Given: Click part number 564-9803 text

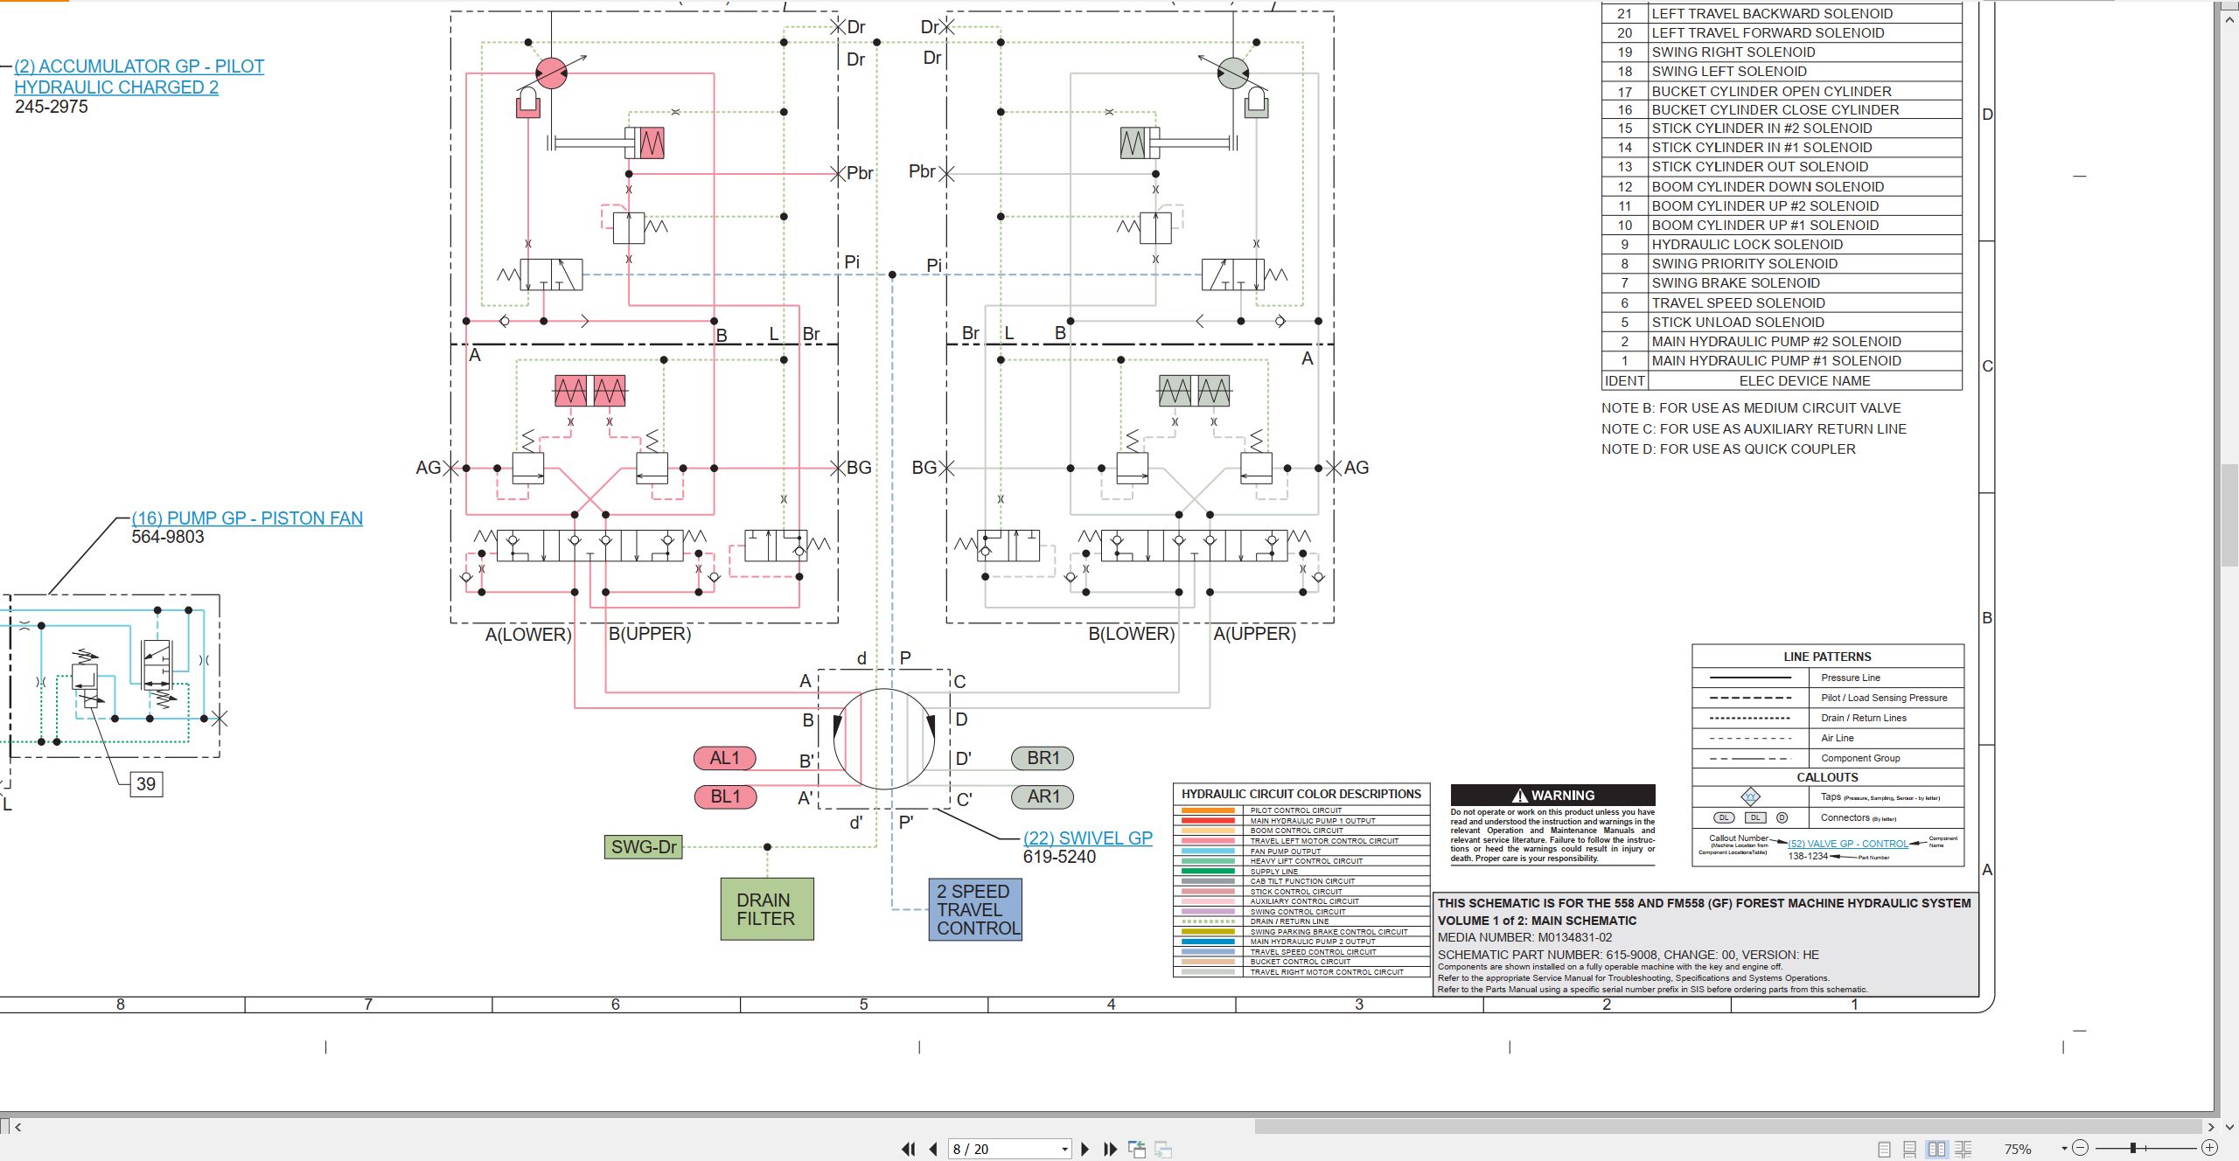Looking at the screenshot, I should pos(168,537).
